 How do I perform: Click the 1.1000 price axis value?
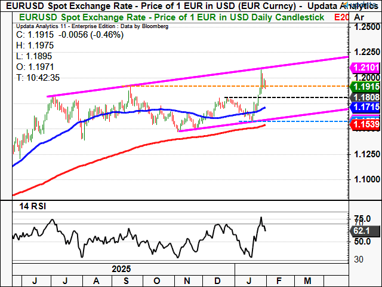click(365, 179)
